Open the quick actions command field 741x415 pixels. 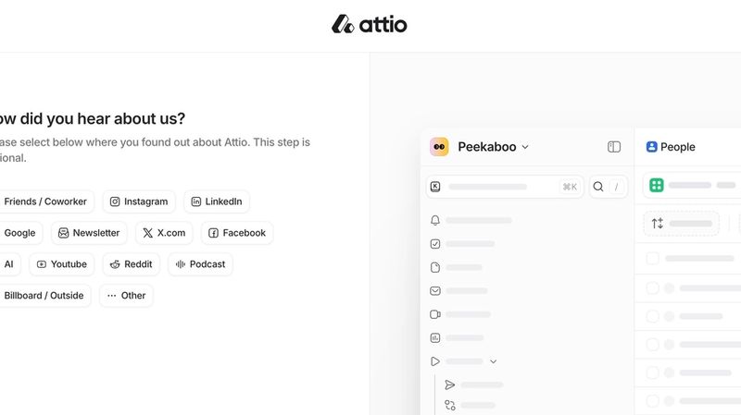point(505,187)
